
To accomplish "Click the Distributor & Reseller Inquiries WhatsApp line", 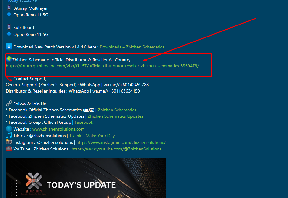I will [73, 91].
